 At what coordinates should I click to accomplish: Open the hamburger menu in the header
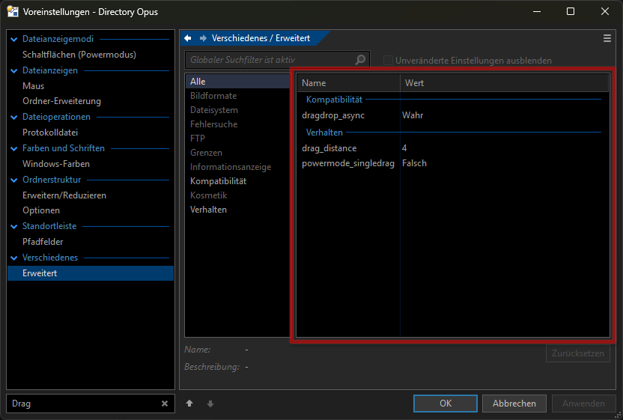pos(607,38)
